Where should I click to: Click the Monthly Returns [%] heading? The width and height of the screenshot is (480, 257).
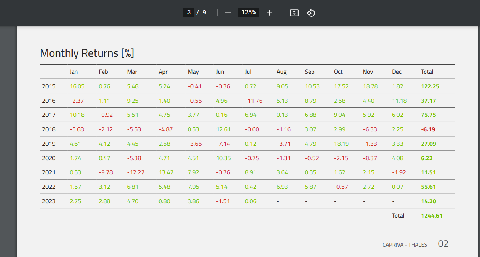click(x=87, y=53)
